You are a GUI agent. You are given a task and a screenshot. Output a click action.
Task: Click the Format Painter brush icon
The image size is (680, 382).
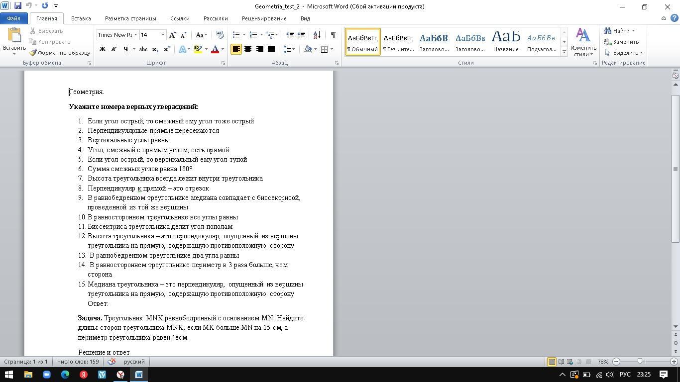(x=33, y=53)
